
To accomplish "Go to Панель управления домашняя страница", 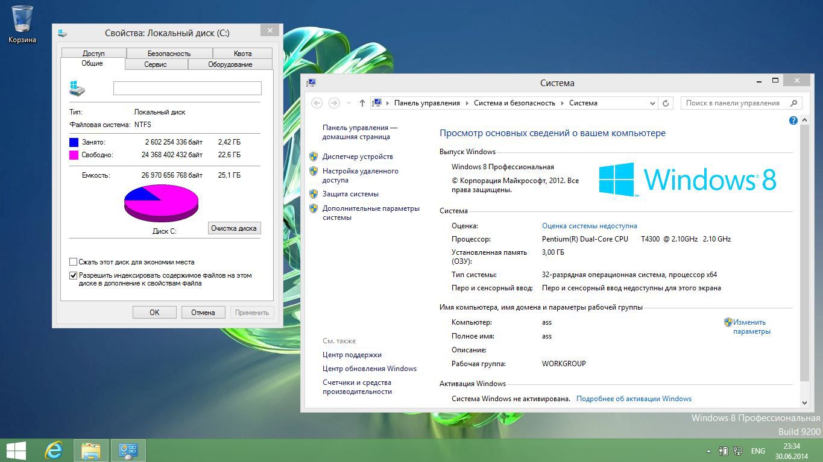I will tap(360, 132).
